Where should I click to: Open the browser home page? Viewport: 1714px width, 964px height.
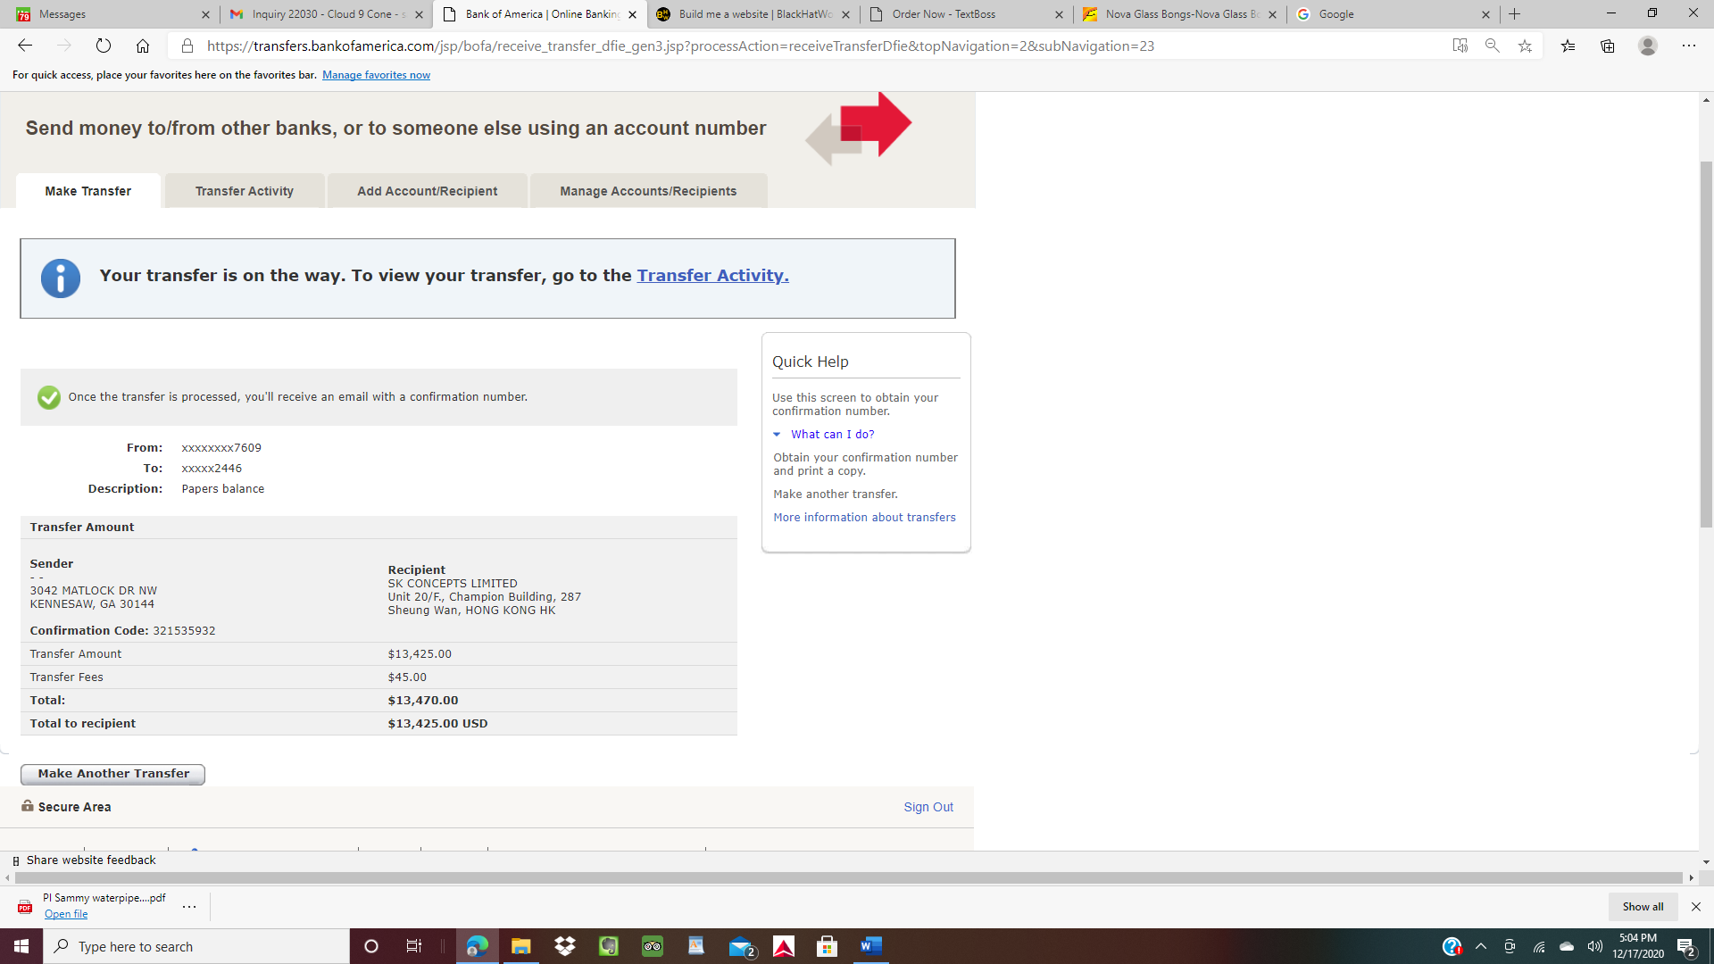(143, 46)
